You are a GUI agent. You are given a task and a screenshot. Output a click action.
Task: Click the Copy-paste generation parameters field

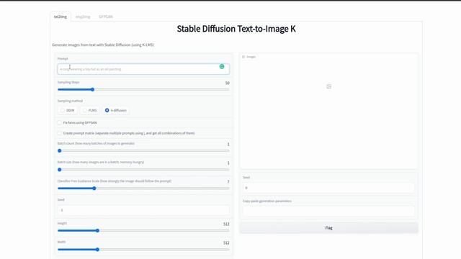coord(328,211)
